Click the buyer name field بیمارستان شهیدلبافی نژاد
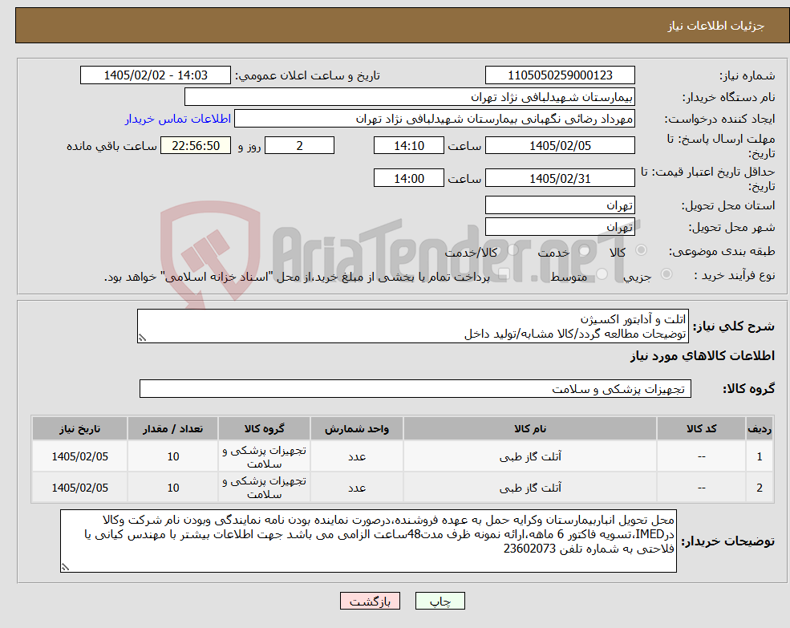Viewport: 790px width, 628px height. (x=410, y=97)
